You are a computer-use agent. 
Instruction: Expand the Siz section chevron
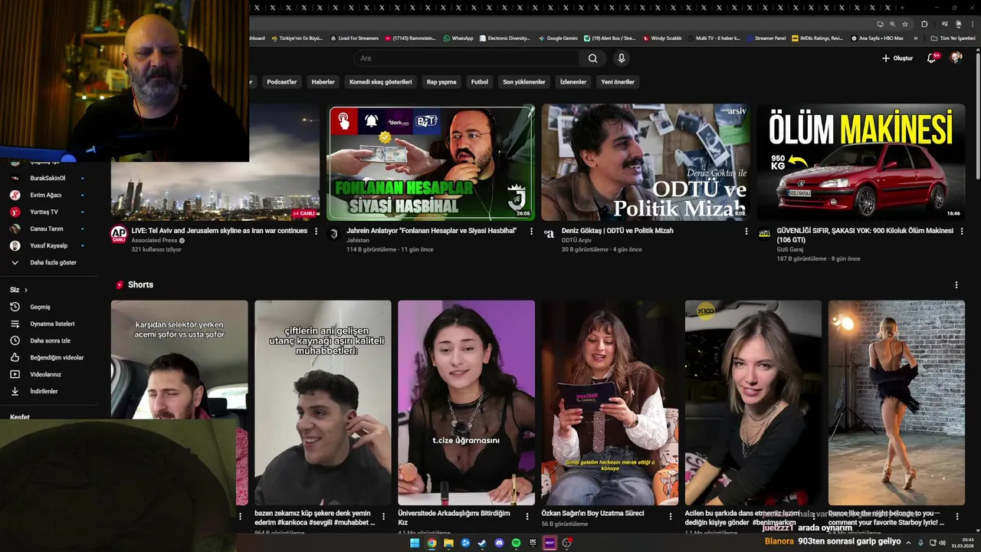coord(26,290)
